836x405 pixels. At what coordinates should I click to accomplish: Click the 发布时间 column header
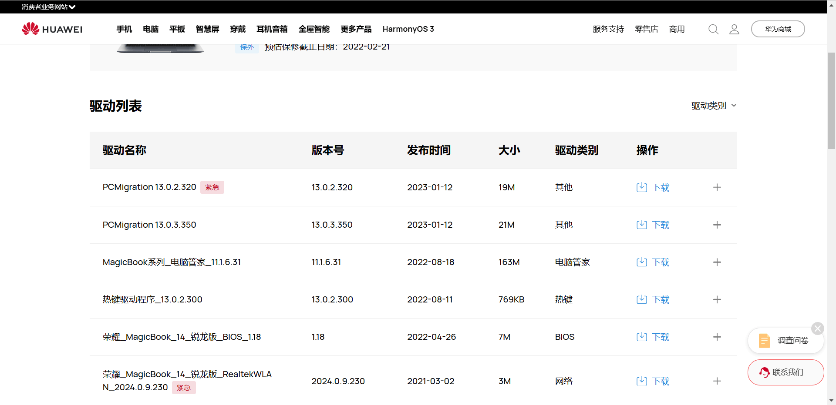[x=429, y=150]
